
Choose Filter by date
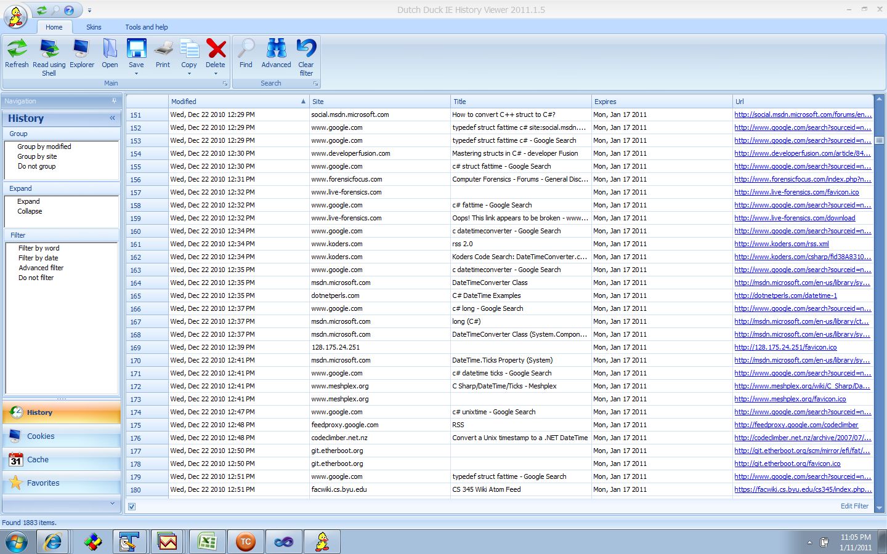tap(38, 258)
